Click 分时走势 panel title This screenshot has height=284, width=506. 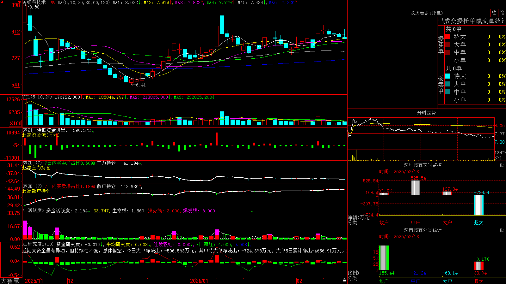[427, 113]
